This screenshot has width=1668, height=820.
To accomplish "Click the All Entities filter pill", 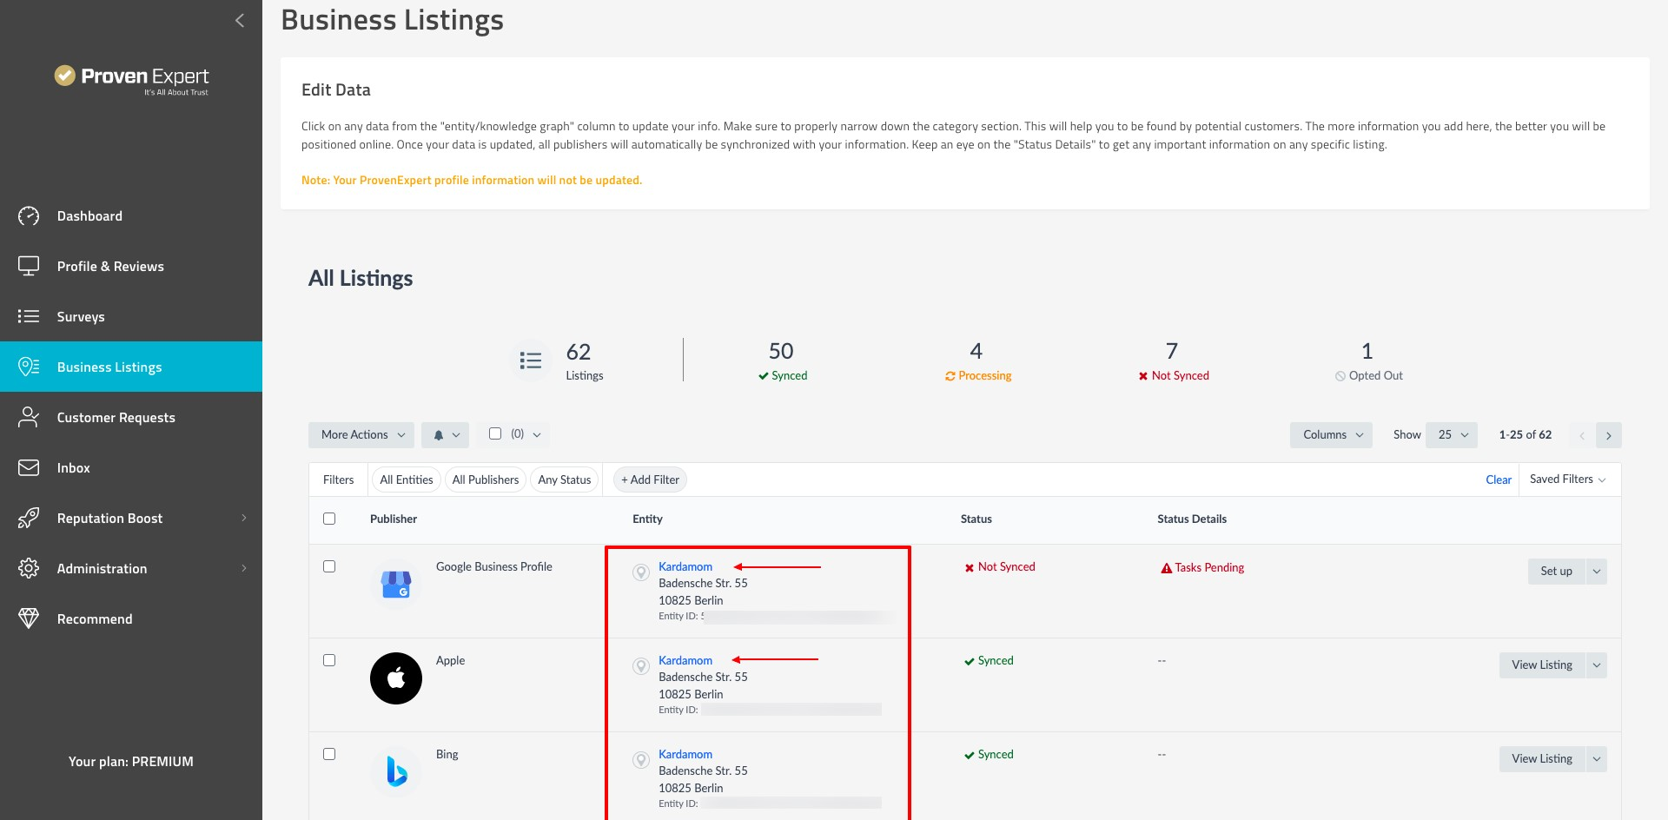I will tap(407, 479).
